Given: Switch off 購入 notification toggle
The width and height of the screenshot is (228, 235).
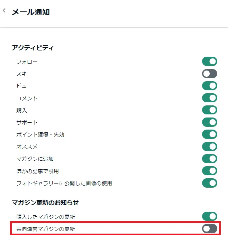Looking at the screenshot, I should tap(210, 110).
